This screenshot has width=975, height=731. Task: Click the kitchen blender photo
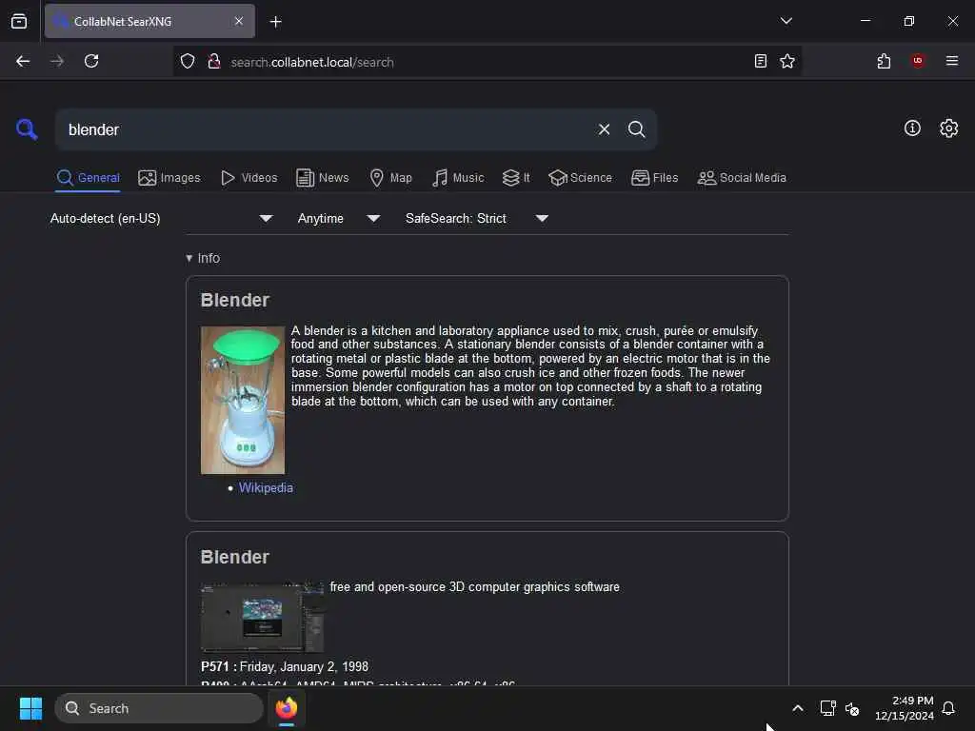[243, 401]
